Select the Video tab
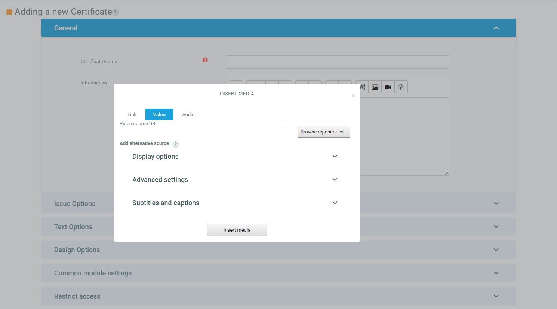This screenshot has height=309, width=557. tap(159, 115)
